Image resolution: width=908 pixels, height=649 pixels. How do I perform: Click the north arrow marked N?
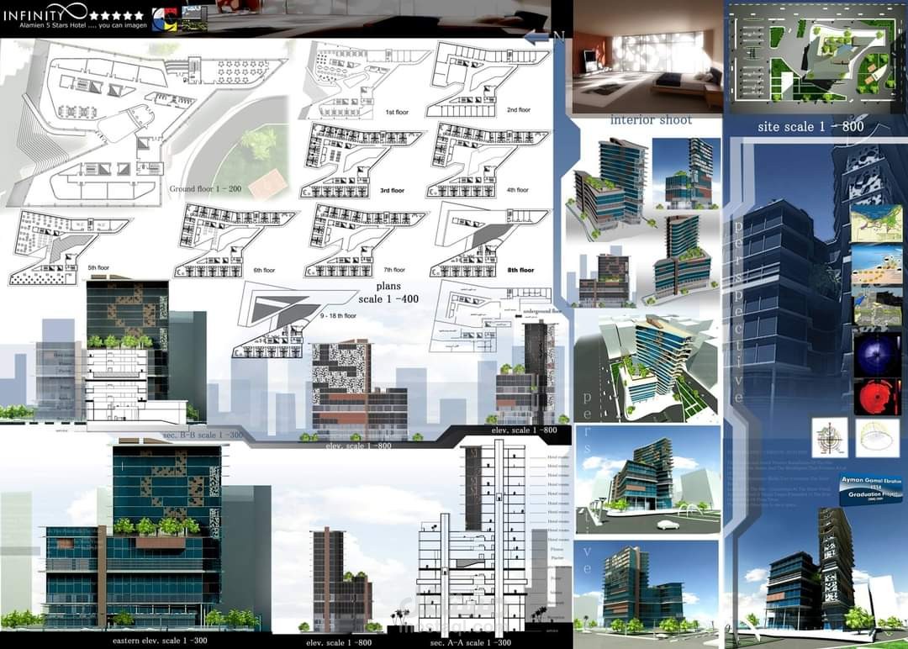(x=543, y=36)
